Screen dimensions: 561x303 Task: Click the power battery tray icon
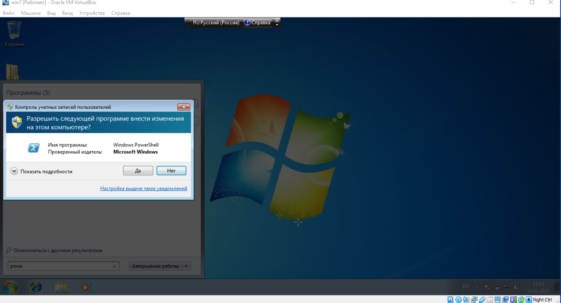(497, 288)
